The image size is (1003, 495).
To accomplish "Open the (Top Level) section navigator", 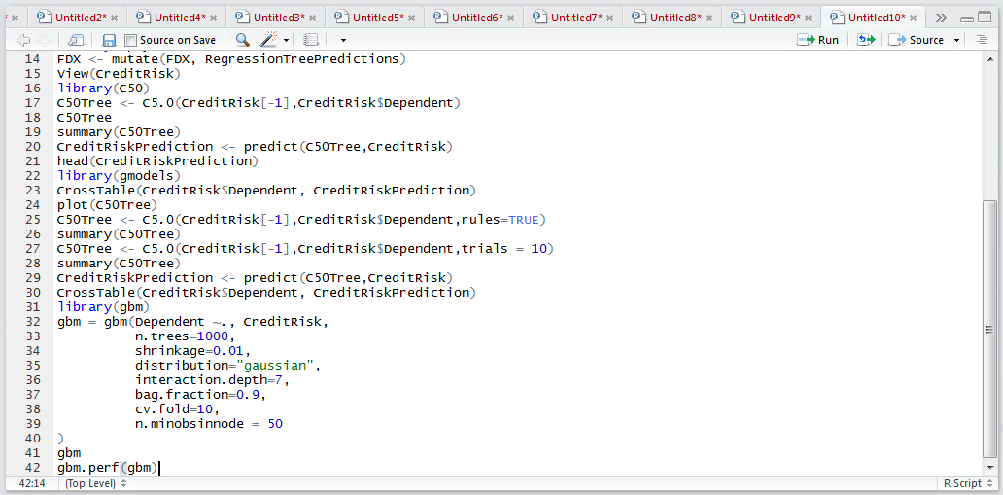I will coord(96,483).
